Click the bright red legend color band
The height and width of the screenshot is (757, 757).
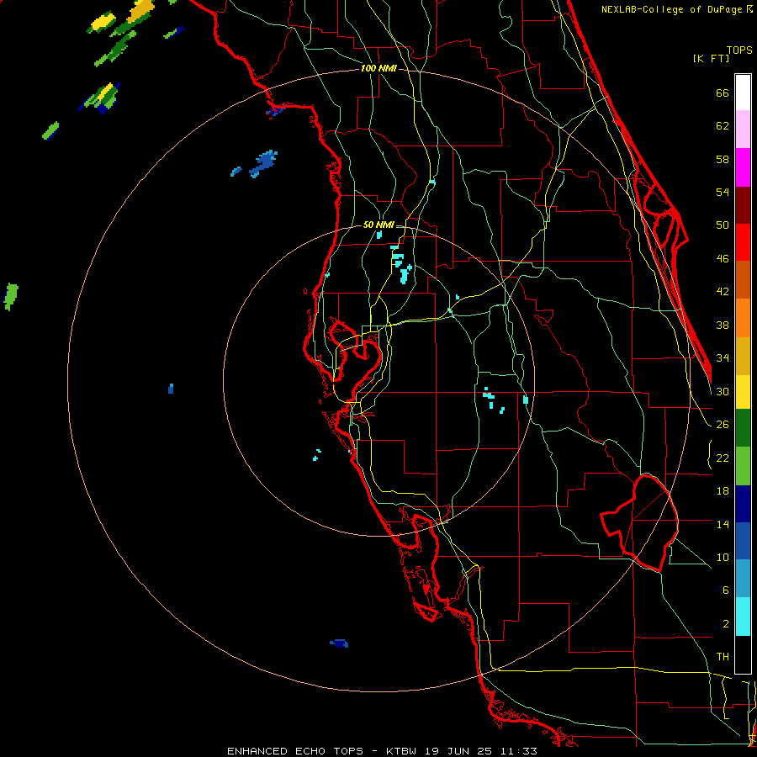(x=743, y=242)
